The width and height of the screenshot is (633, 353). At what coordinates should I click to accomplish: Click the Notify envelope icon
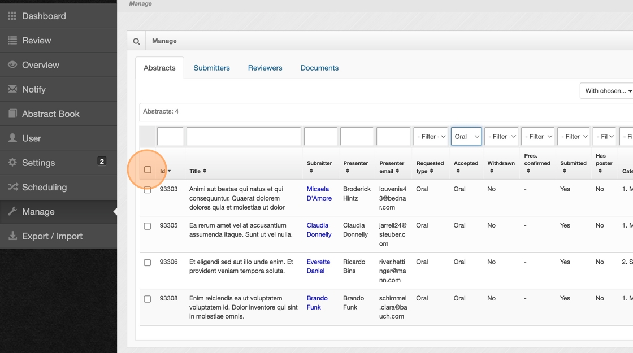(x=12, y=89)
